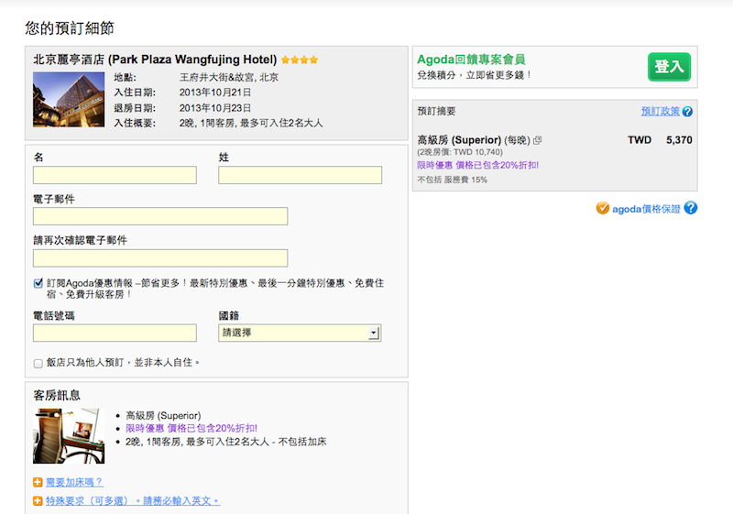This screenshot has width=733, height=514.
Task: Click the 不包括 服務費 15% note
Action: point(452,180)
